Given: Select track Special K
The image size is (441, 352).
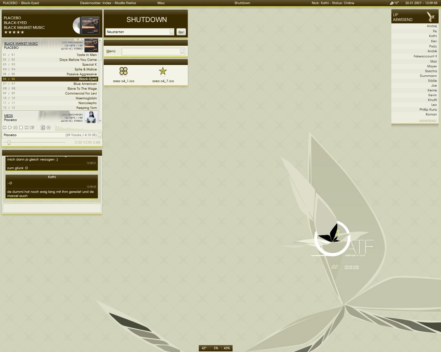Looking at the screenshot, I should [50, 65].
